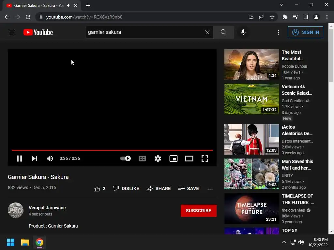Click the DISLIKE button
Viewport: 334px width, 250px height.
point(126,188)
